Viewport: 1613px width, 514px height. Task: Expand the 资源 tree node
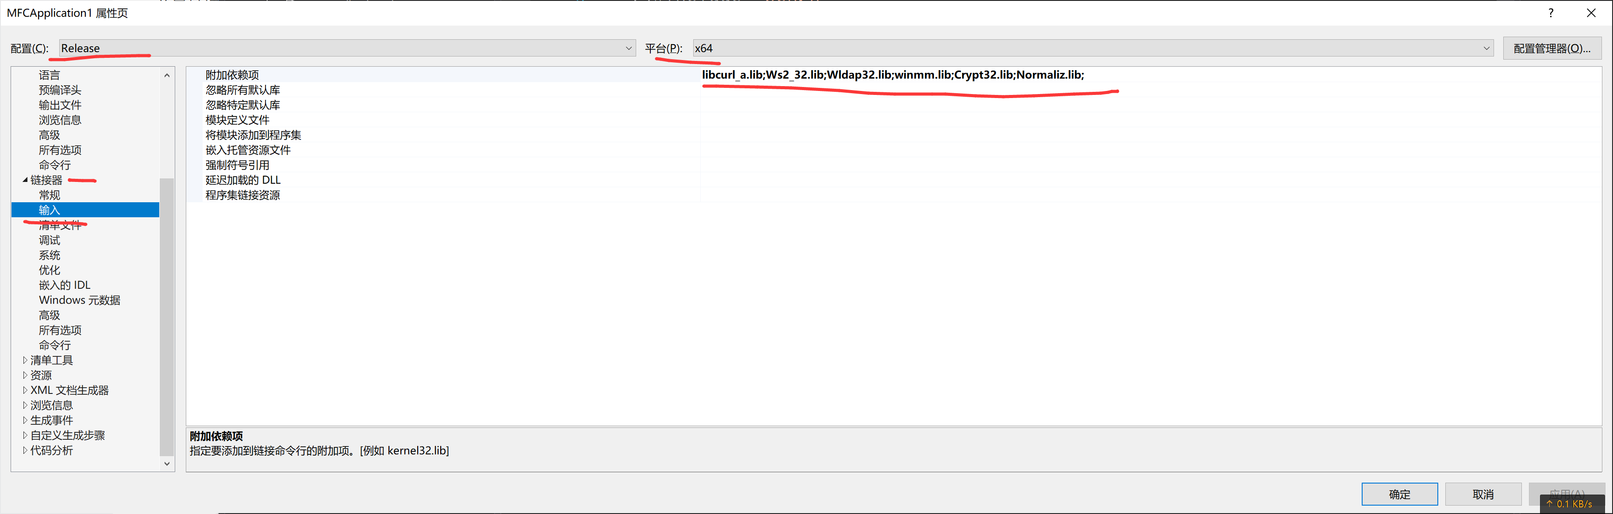pos(25,375)
